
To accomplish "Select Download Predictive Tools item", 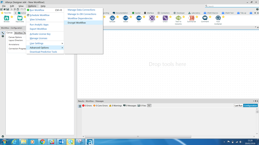I will pyautogui.click(x=45, y=52).
